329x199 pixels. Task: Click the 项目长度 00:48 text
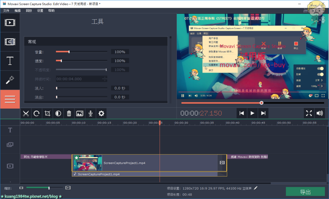179,195
